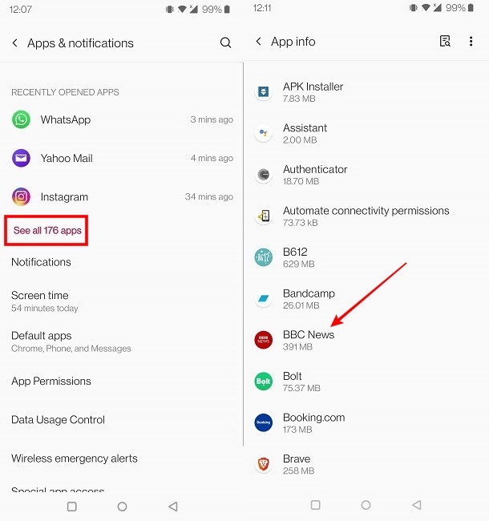
Task: Go back from Apps & notifications screen
Action: 15,42
